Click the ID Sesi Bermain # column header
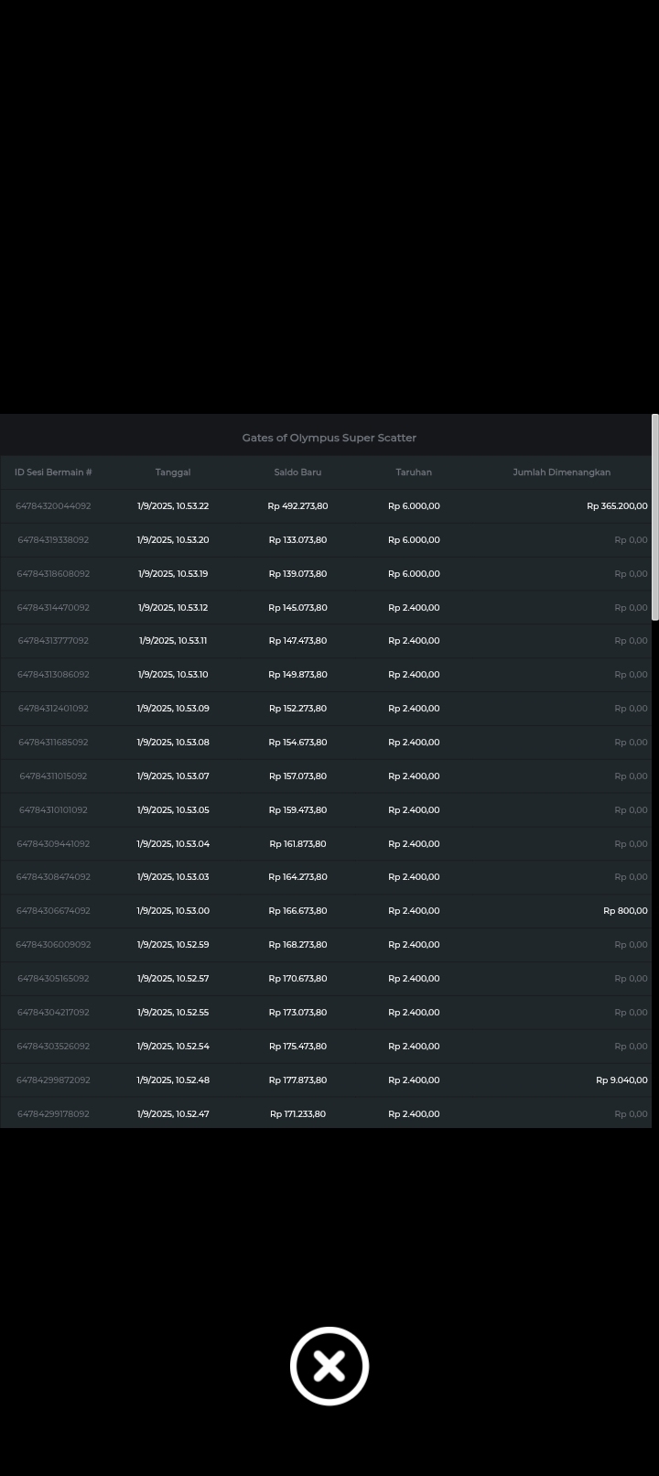This screenshot has width=659, height=1476. pyautogui.click(x=53, y=472)
